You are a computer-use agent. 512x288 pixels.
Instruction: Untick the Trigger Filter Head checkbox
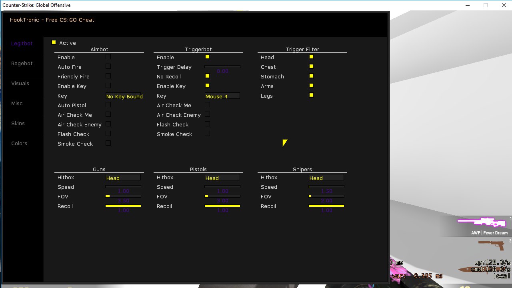coord(311,57)
